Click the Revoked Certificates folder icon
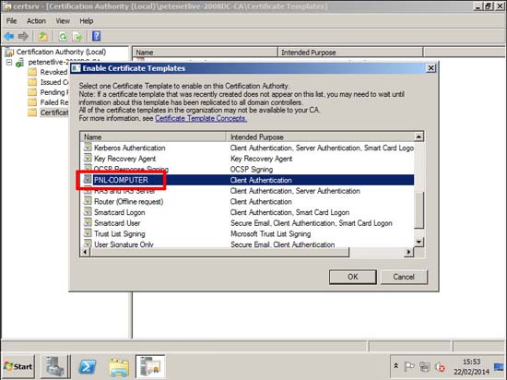This screenshot has height=380, width=507. click(32, 72)
